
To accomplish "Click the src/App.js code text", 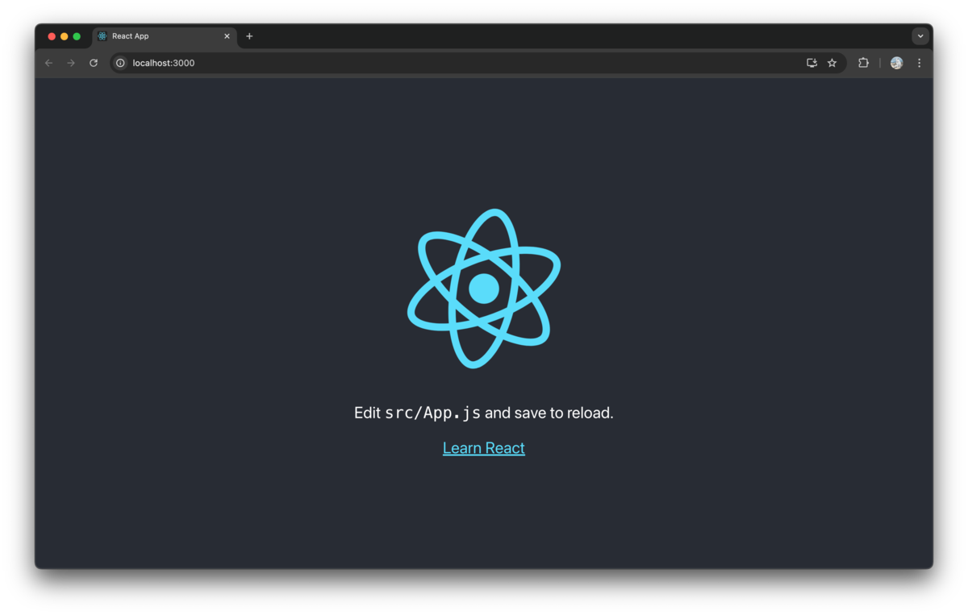I will (x=435, y=412).
